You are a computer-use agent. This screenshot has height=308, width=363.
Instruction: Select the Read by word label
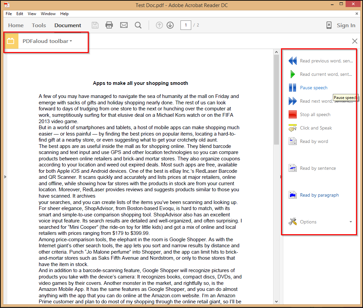[314, 142]
